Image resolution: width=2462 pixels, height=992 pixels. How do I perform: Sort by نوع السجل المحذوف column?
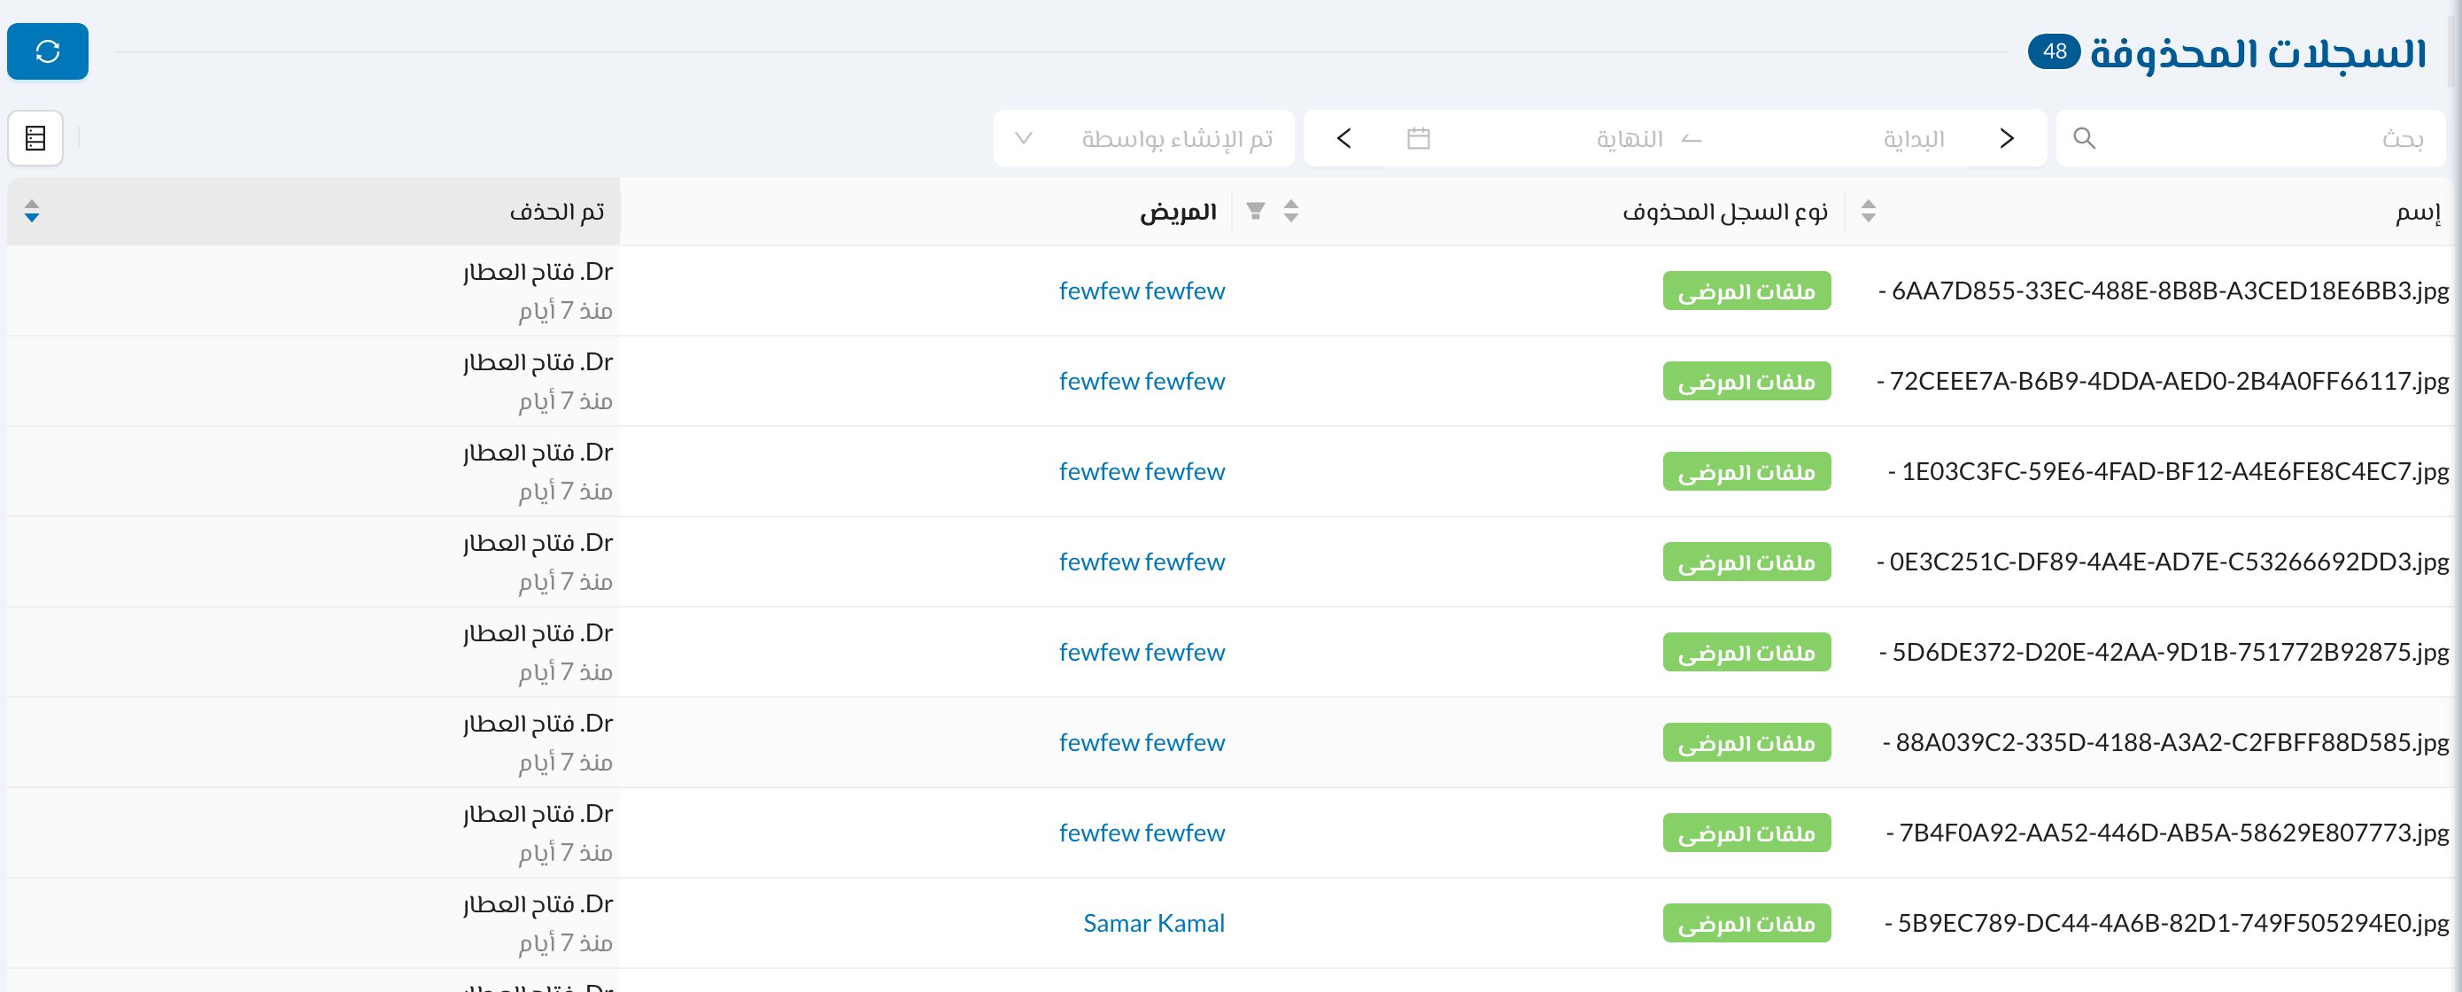[1869, 211]
